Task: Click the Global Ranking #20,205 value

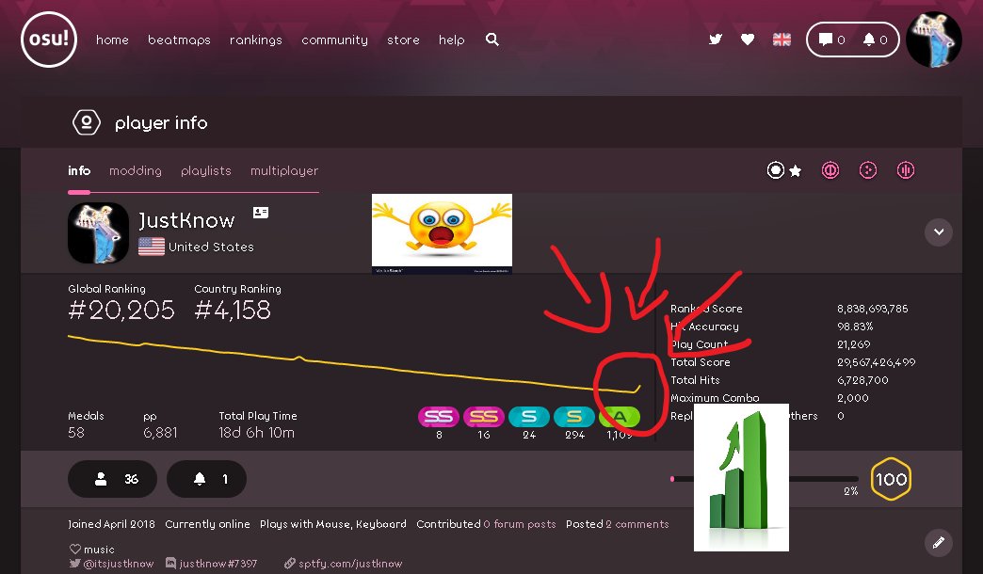Action: click(x=121, y=311)
